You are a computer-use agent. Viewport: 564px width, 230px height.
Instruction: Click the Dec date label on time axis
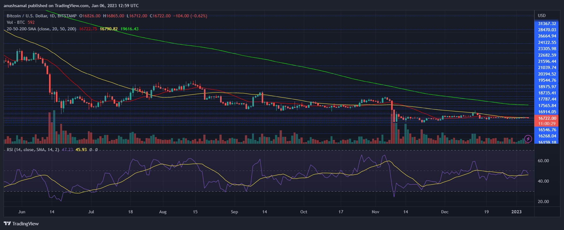445,212
